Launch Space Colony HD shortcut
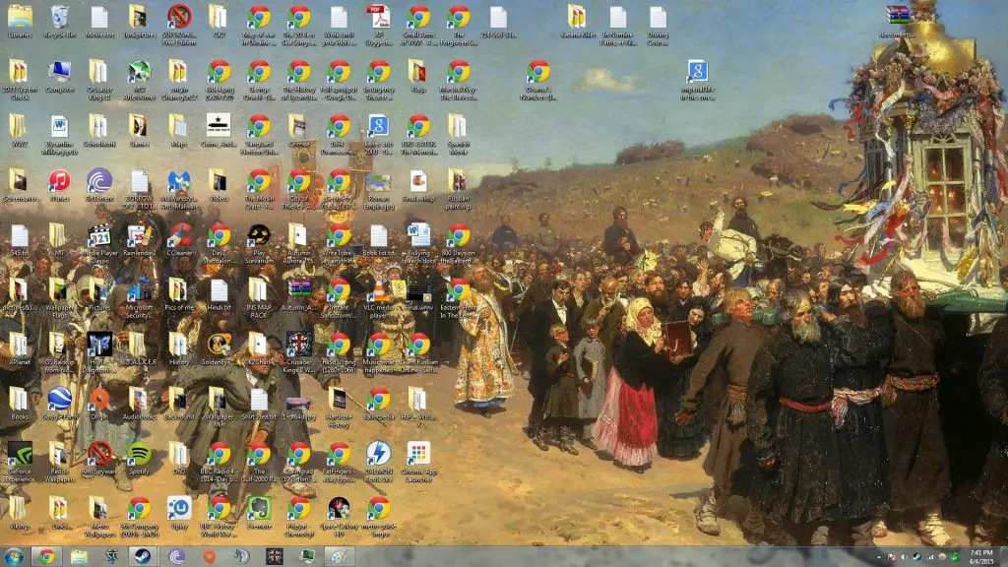Image resolution: width=1008 pixels, height=567 pixels. click(339, 517)
